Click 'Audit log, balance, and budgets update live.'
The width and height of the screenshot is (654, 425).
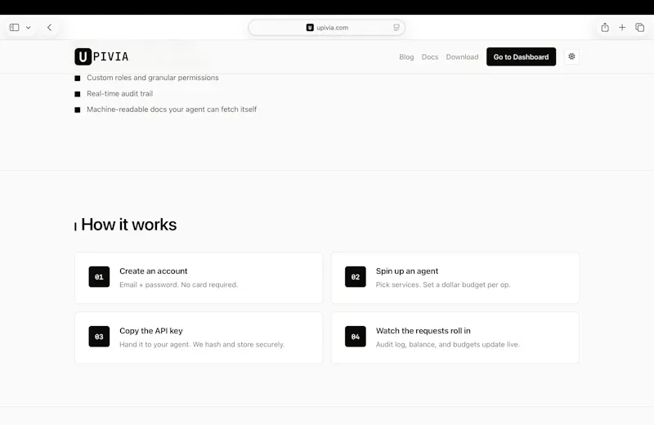[x=447, y=345]
